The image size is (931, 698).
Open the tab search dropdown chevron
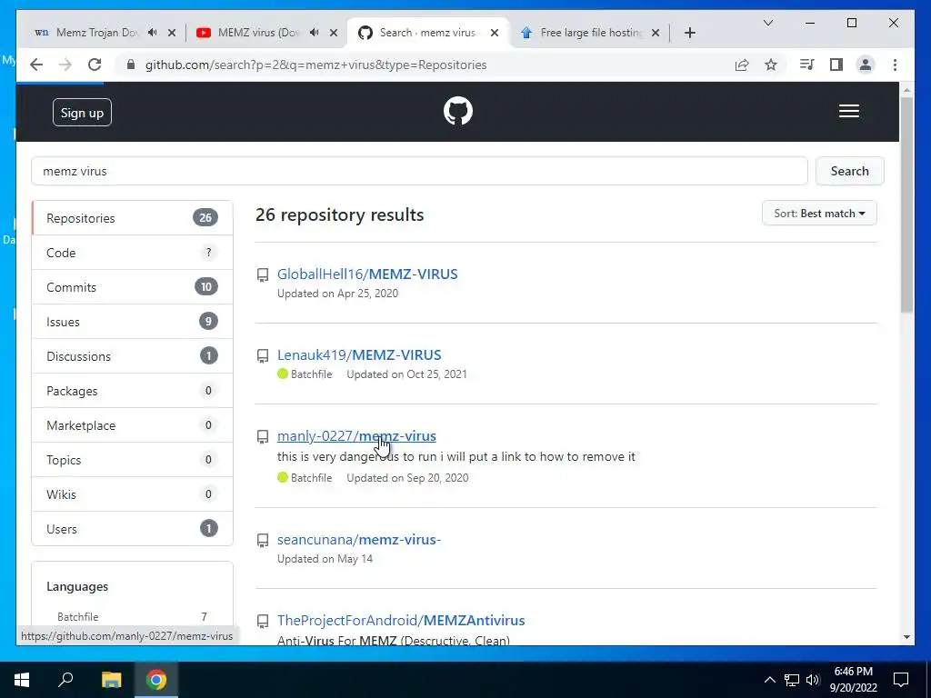point(767,23)
